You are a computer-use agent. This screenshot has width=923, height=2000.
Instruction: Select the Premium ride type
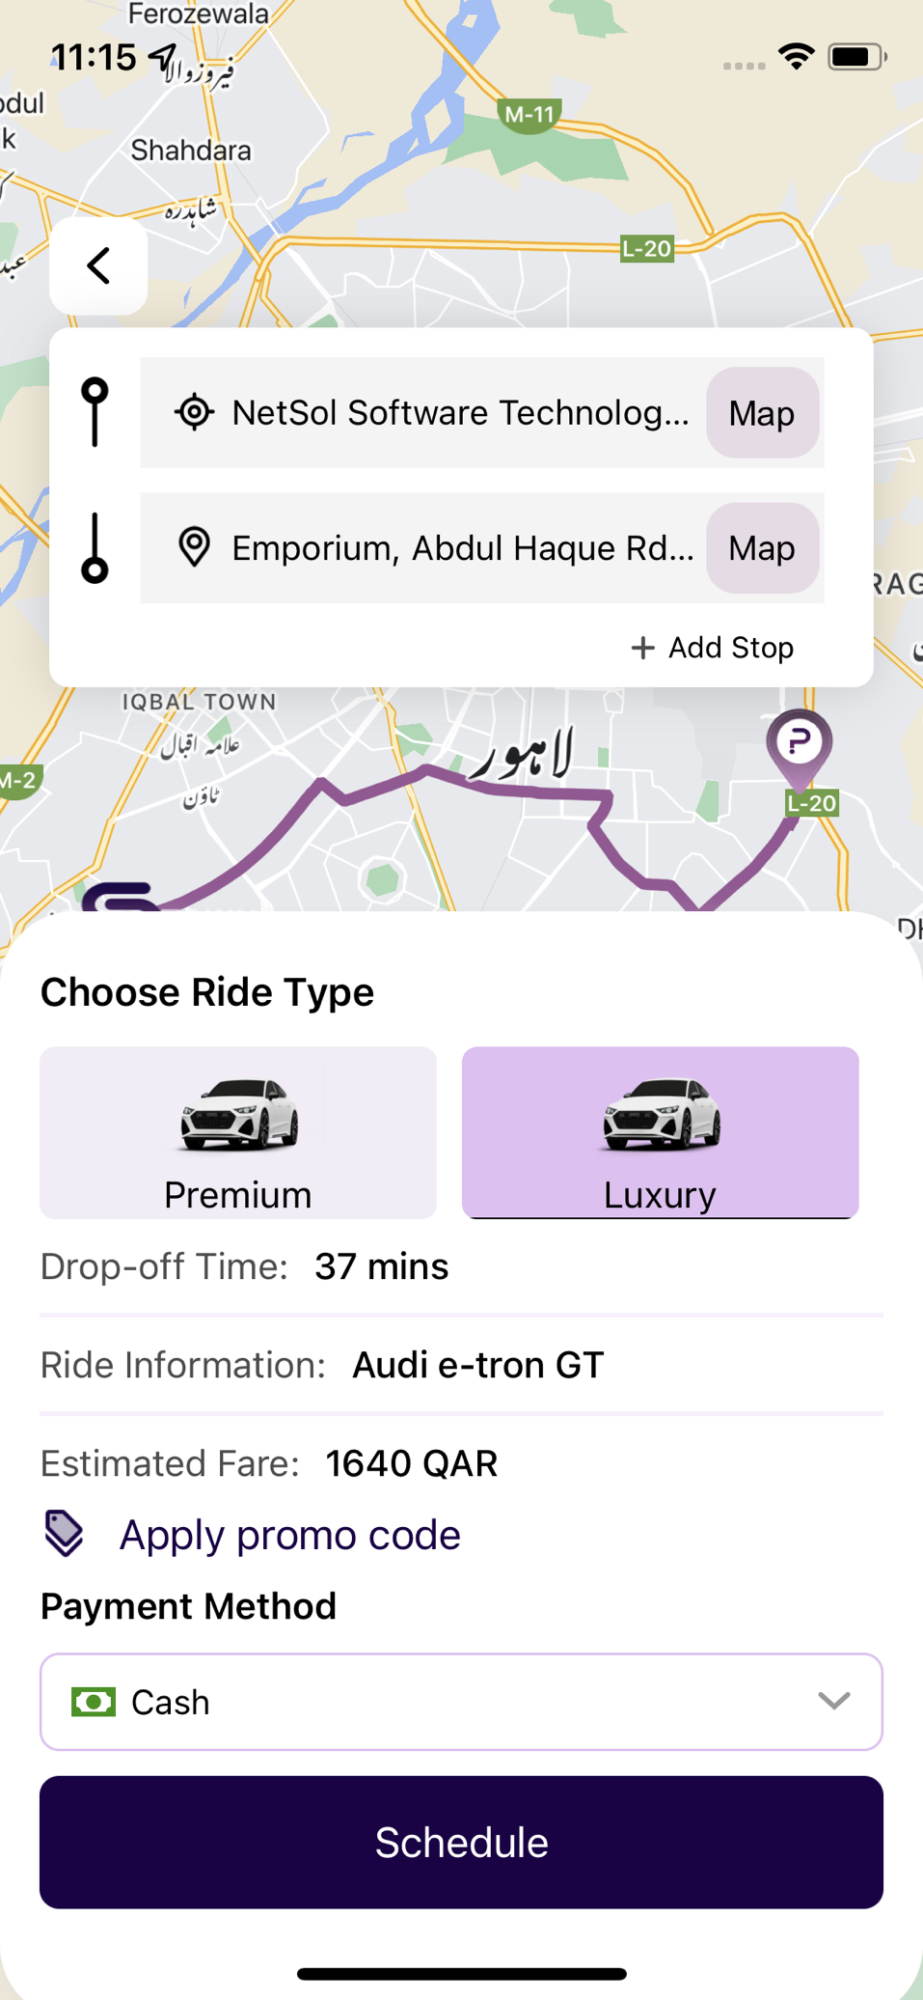pyautogui.click(x=238, y=1132)
